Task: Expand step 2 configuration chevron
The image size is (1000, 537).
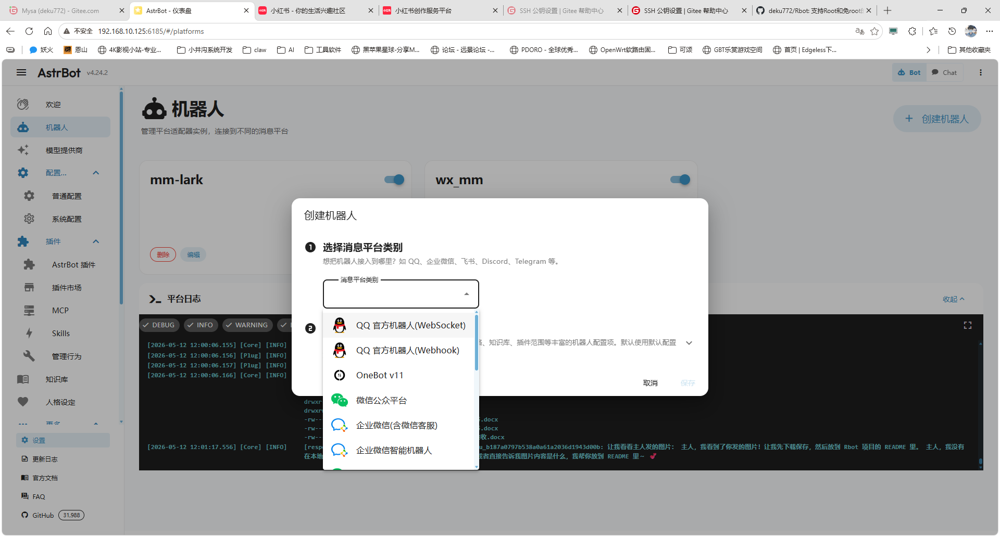Action: [x=689, y=343]
